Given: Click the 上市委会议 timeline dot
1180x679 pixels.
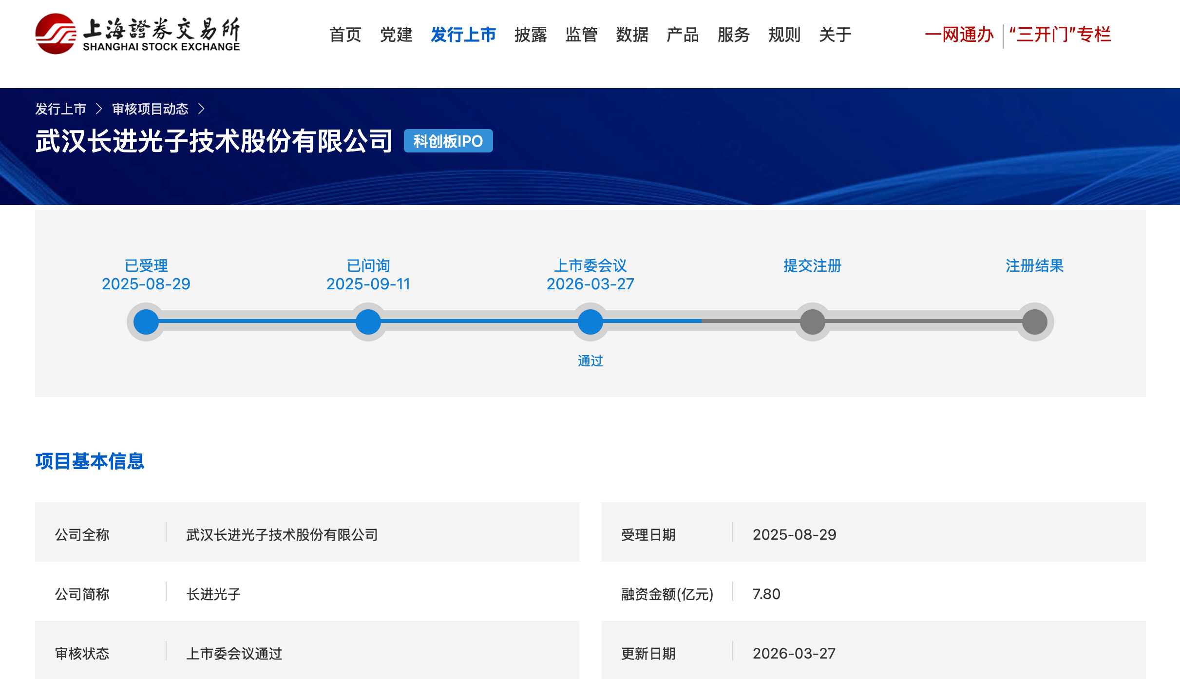Looking at the screenshot, I should (590, 322).
